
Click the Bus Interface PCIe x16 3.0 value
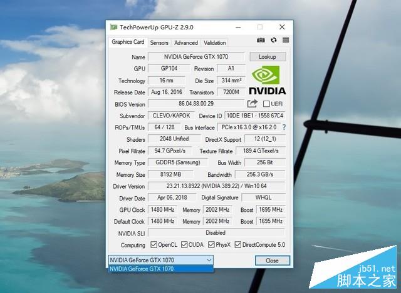249,127
